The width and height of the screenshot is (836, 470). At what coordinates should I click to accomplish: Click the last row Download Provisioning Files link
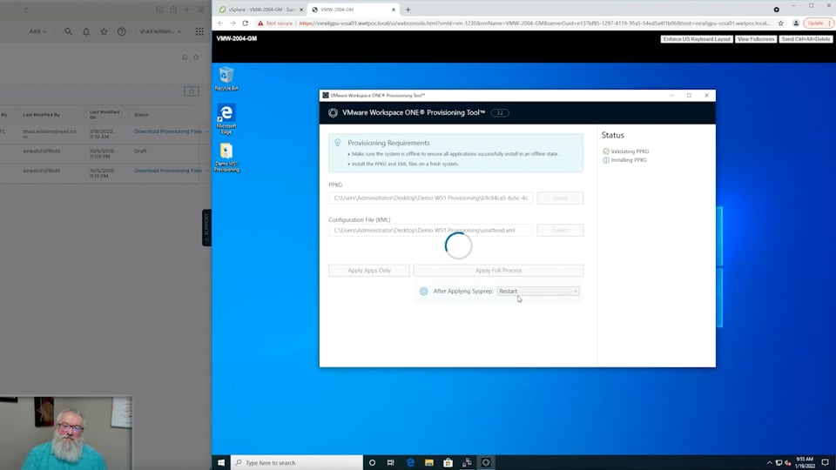(168, 171)
